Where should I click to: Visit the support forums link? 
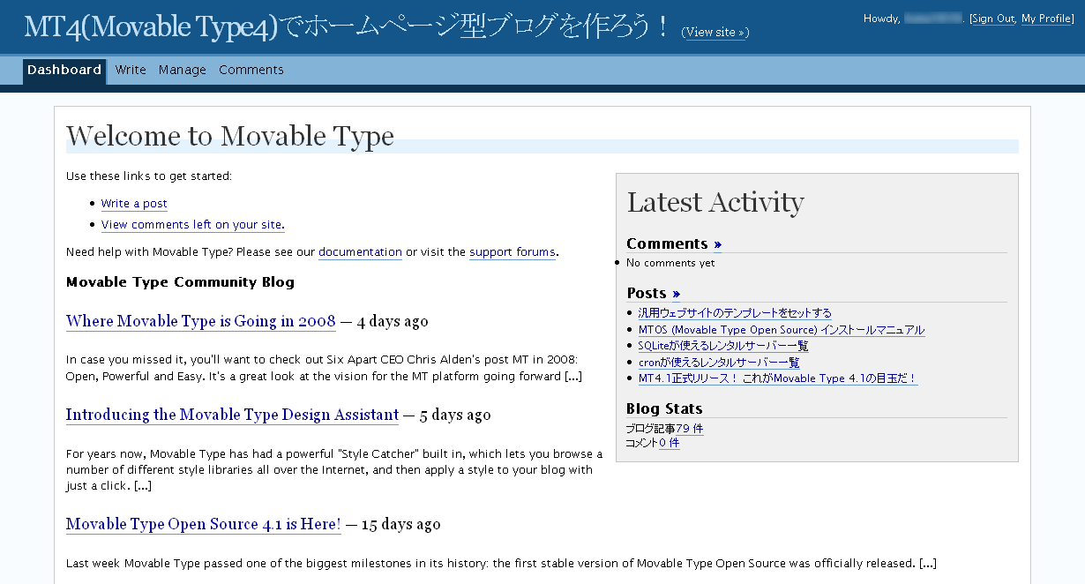(513, 252)
